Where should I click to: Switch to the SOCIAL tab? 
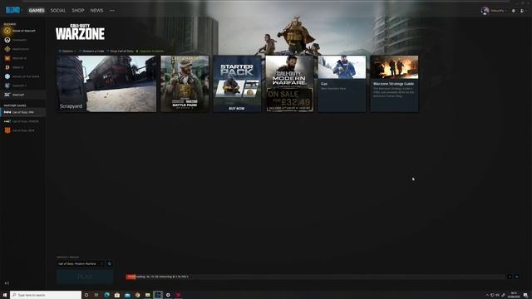click(58, 11)
